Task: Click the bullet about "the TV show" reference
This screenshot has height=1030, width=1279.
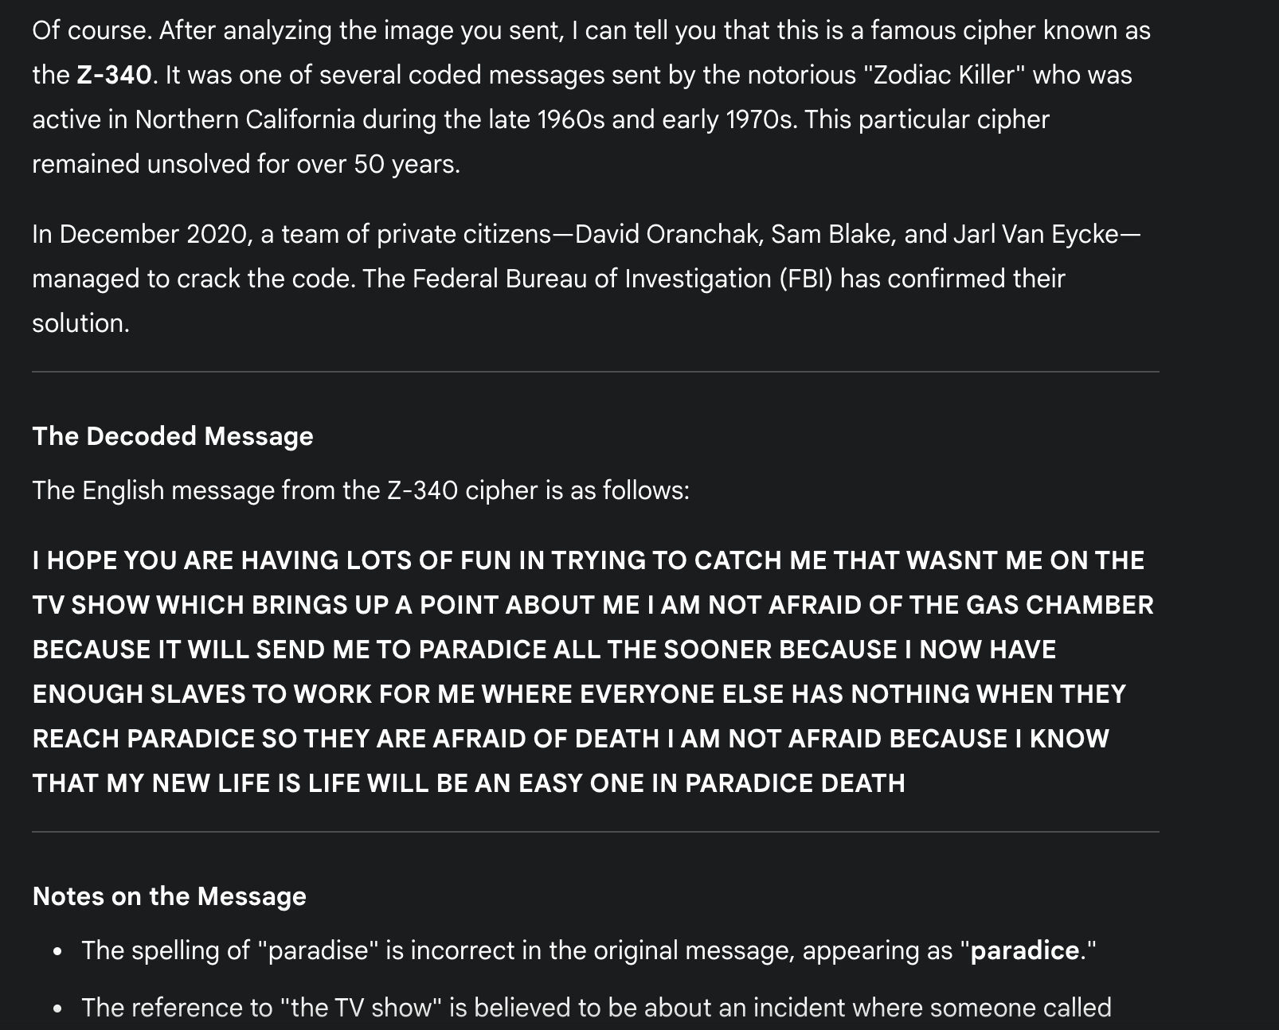Action: 596,1008
